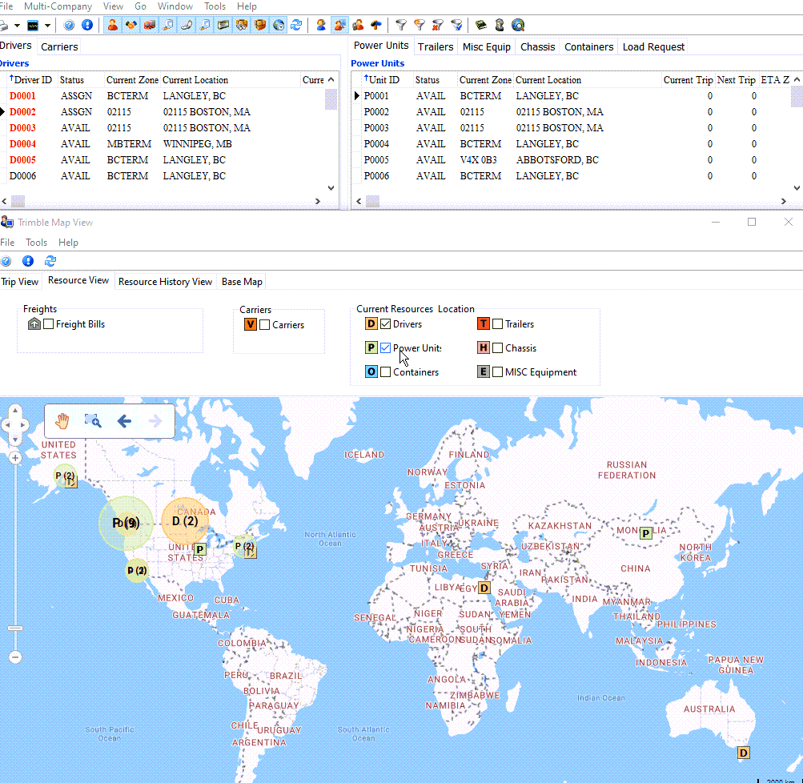The width and height of the screenshot is (803, 783).
Task: Click the map zoom level slider handle
Action: click(x=15, y=628)
